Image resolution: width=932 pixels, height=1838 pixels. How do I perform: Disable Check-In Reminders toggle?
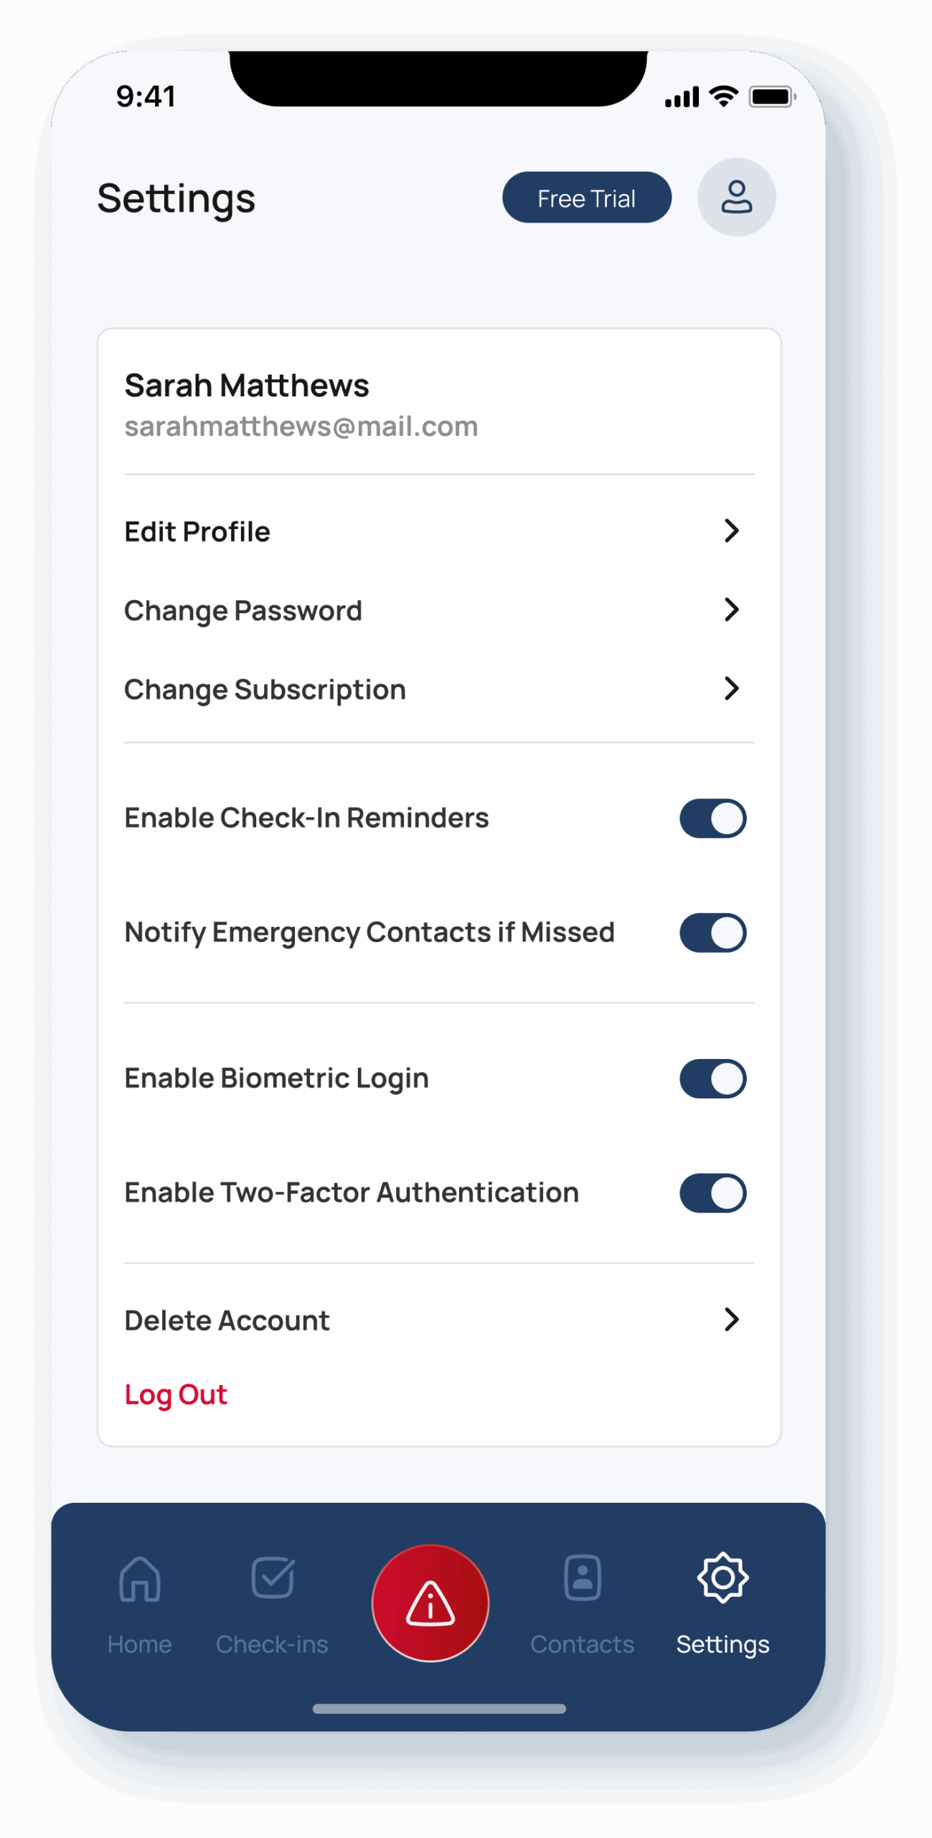point(712,818)
